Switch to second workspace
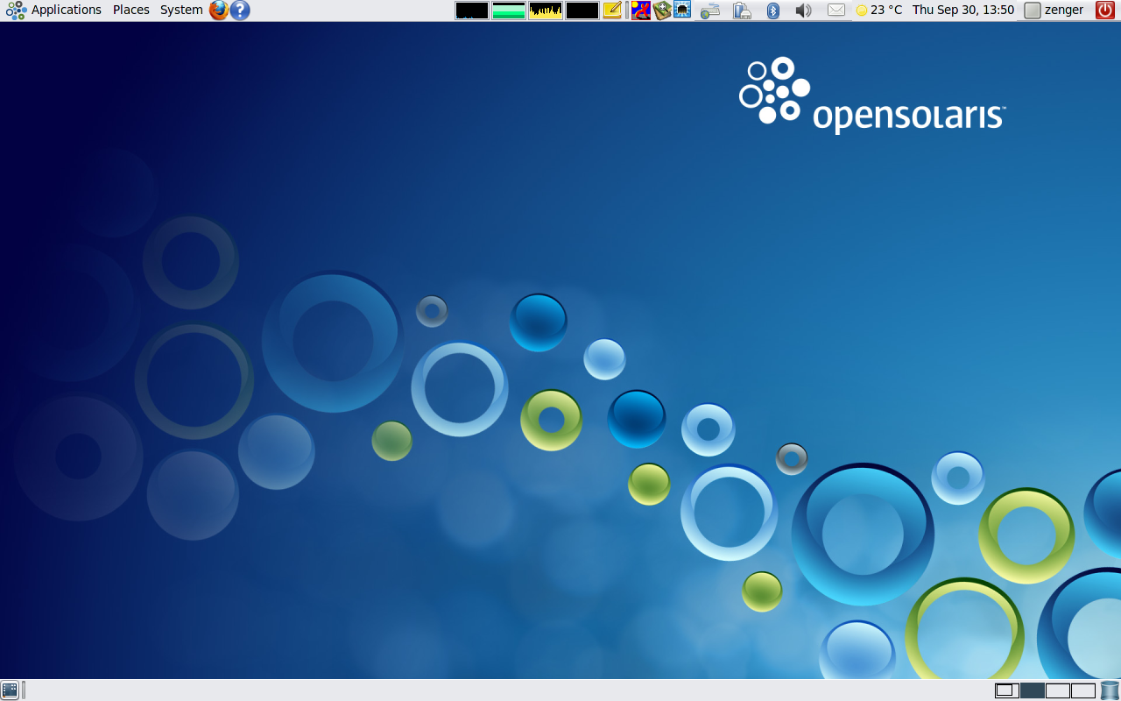The image size is (1121, 701). click(1033, 690)
